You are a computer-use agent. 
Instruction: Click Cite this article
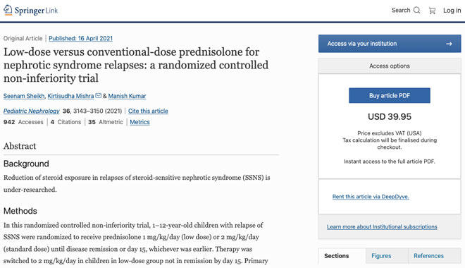148,111
